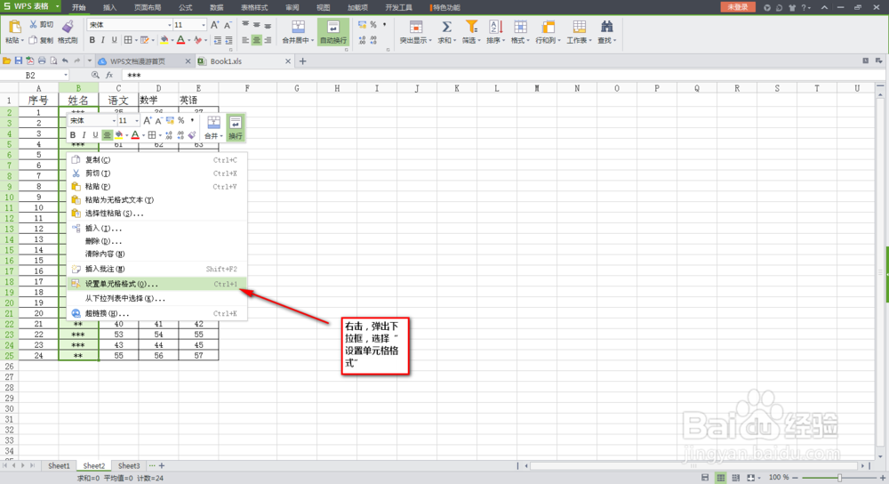Click the Undo arrow icon
Screen dimensions: 889x484
pos(65,60)
